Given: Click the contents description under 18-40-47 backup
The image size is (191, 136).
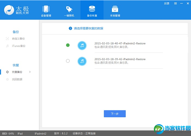Looking at the screenshot, I should tap(111, 47).
